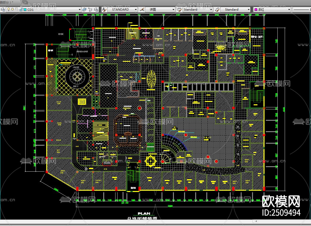Open the Dimension Style manager icon
This screenshot has width=311, height=226.
click(x=142, y=10)
